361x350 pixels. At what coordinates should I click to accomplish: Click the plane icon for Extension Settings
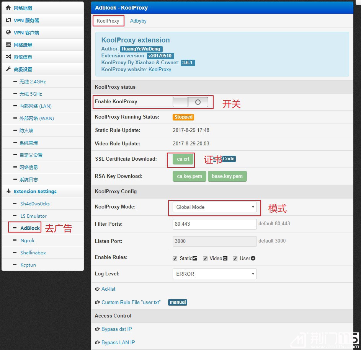coord(9,191)
